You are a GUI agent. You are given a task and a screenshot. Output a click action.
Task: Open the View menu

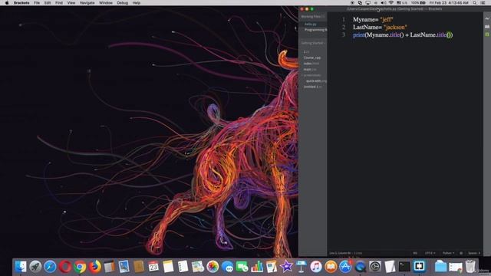(x=71, y=3)
